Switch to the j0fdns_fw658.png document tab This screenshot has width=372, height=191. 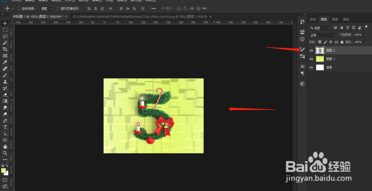140,17
